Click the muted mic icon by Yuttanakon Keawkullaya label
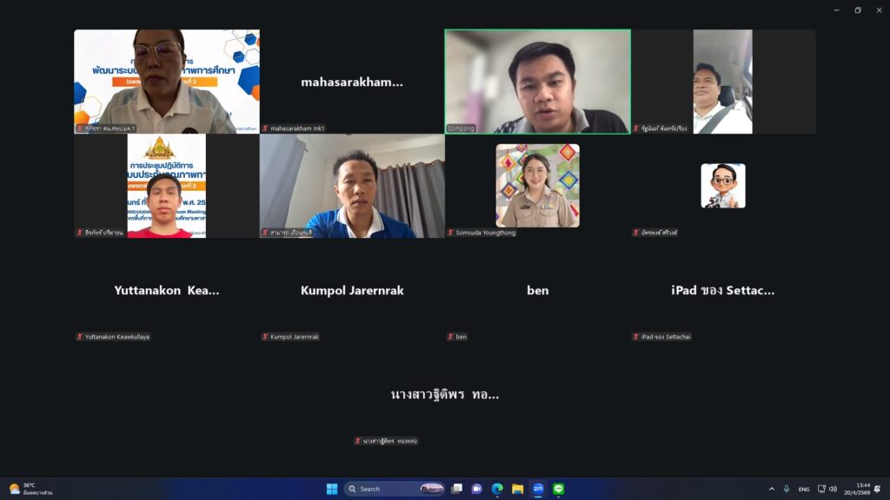Viewport: 890px width, 500px height. [80, 337]
